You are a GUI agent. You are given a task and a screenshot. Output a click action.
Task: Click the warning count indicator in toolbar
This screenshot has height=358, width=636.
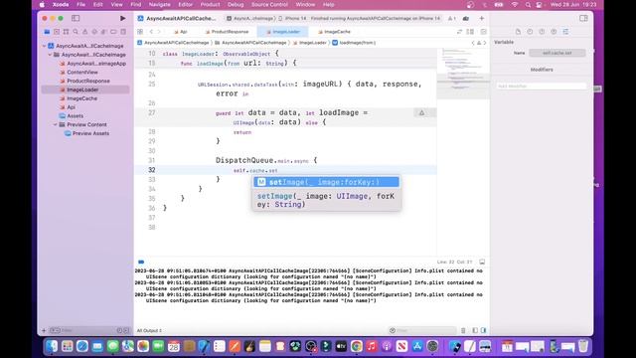[x=451, y=18]
